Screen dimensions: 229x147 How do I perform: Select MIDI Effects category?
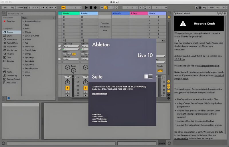coord(12,47)
